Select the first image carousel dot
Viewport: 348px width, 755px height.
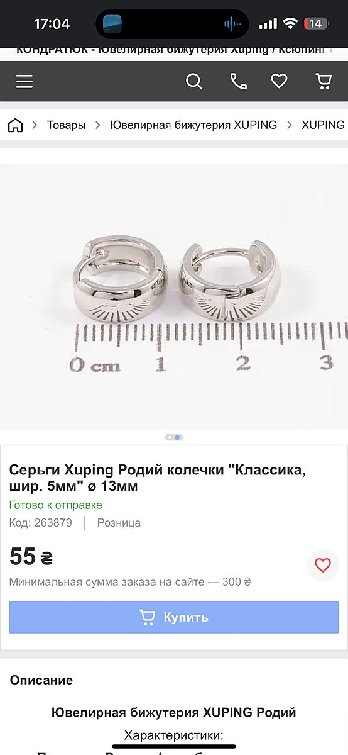(x=170, y=437)
